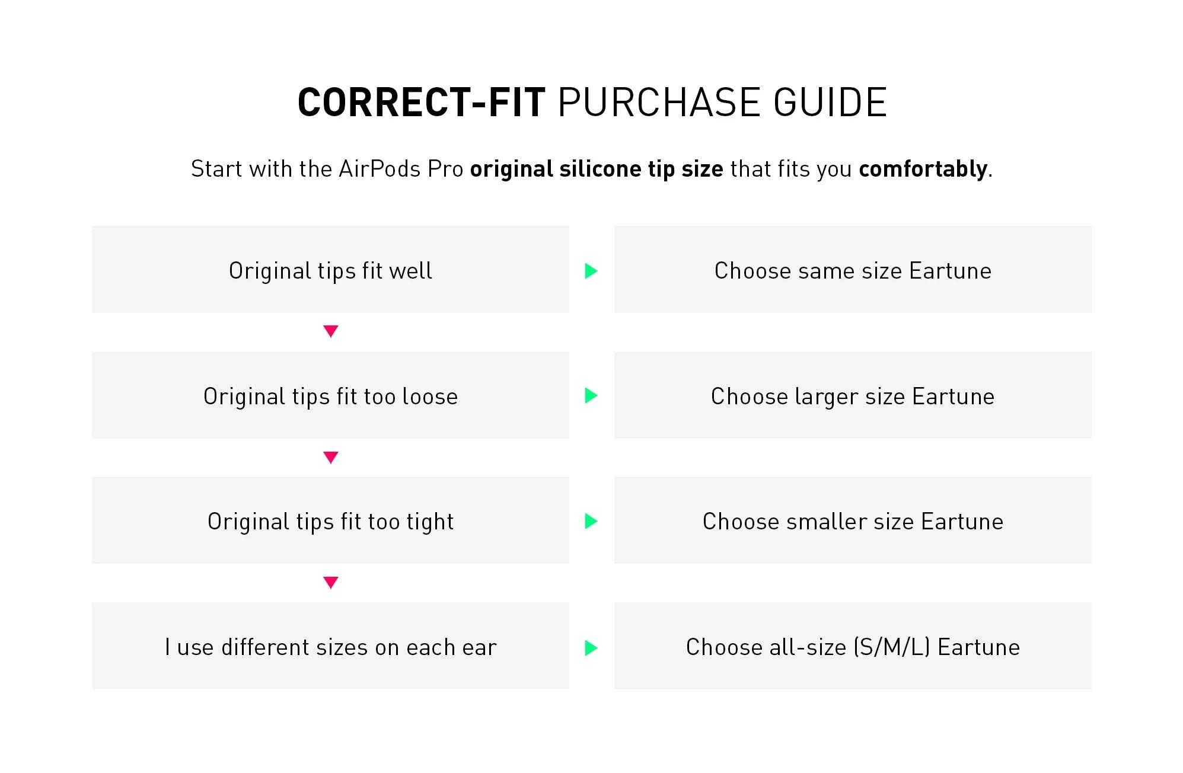This screenshot has width=1183, height=773.
Task: Click pink down arrow below "fit well" box
Action: pos(331,331)
